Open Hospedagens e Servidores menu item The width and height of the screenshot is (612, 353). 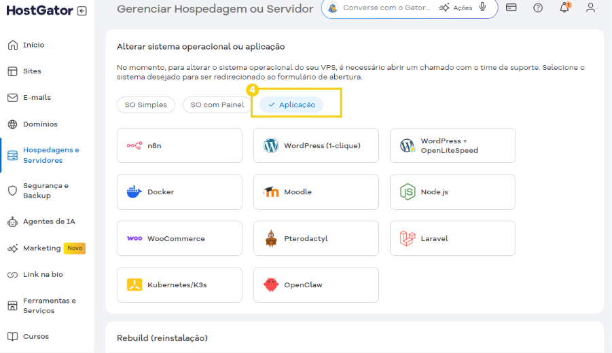click(51, 155)
